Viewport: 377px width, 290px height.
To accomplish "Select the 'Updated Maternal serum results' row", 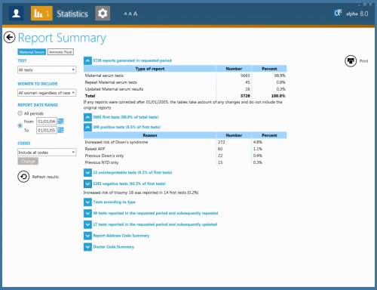I will (x=185, y=89).
